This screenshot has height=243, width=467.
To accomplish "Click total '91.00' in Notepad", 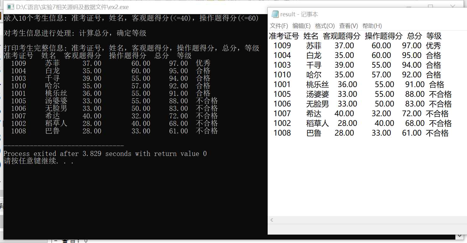I will pyautogui.click(x=415, y=85).
